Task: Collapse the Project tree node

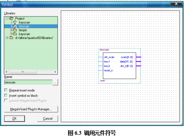Action: (7, 18)
